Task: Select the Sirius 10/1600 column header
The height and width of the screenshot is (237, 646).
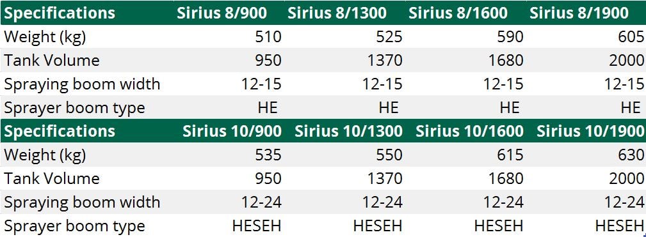Action: click(x=470, y=131)
